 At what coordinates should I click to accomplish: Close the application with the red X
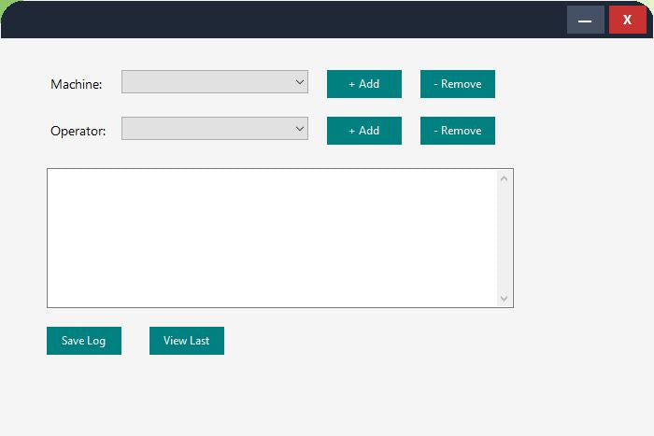pos(627,20)
